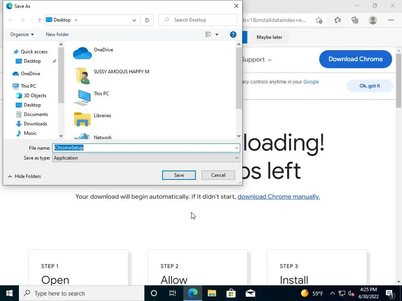Open the Google link in the privacy notice
Screen dimensions: 402x301
click(x=311, y=82)
